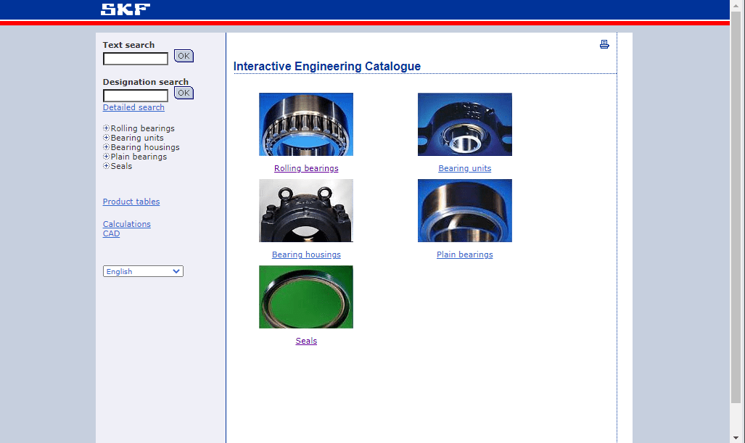Open the Plain bearings product image

(464, 210)
